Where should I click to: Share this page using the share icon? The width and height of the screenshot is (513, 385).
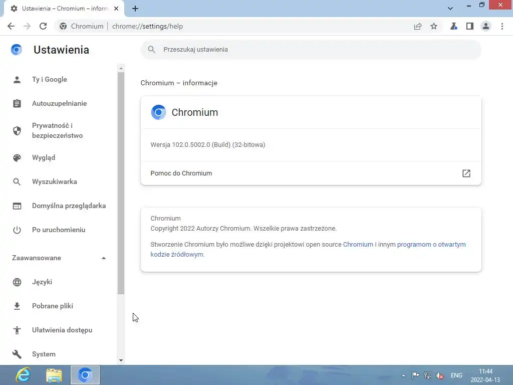(x=418, y=26)
